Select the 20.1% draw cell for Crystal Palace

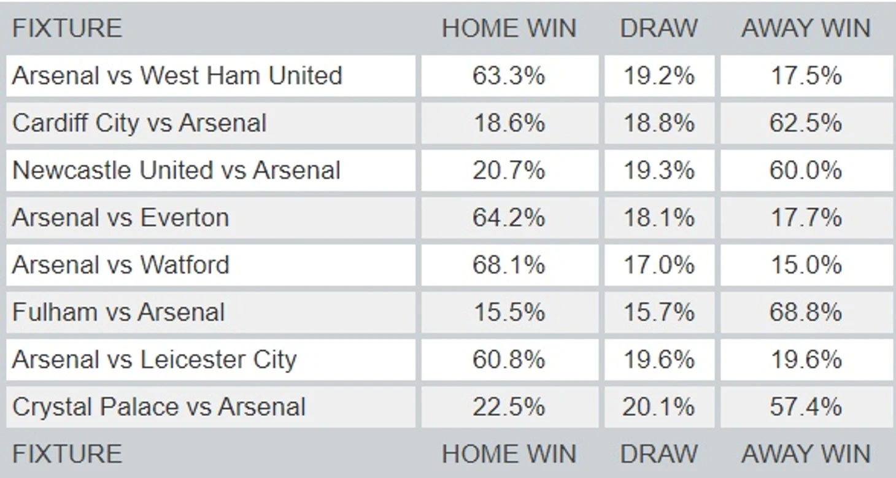click(x=659, y=406)
